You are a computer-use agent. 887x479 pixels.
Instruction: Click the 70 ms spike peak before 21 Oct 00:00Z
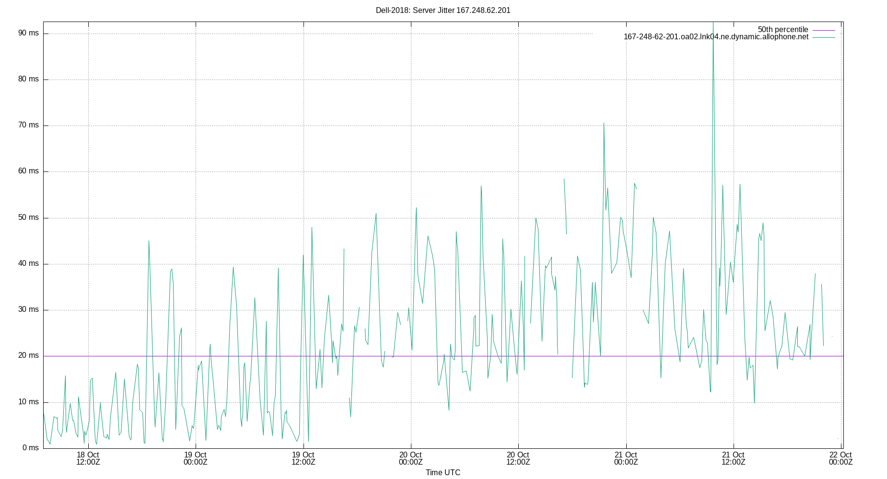point(604,124)
